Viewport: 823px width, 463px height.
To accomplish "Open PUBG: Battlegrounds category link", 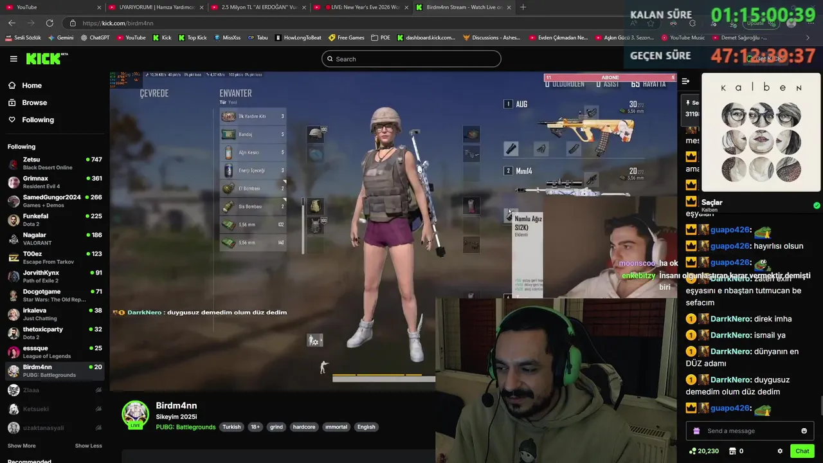I will pyautogui.click(x=186, y=427).
